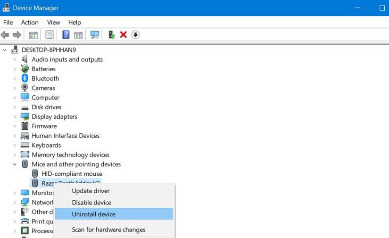Viewport: 389px width, 238px height.
Task: Click the Device Manager title bar icon
Action: (x=6, y=8)
